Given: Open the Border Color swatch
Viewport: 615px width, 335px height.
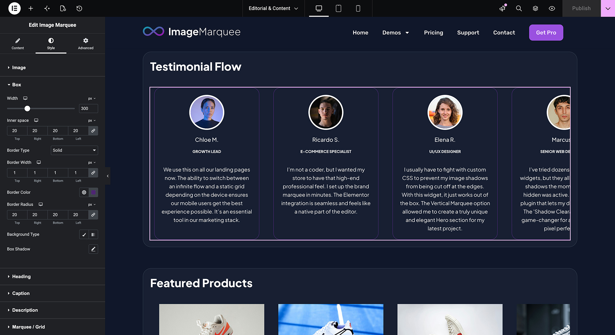Looking at the screenshot, I should click(93, 192).
